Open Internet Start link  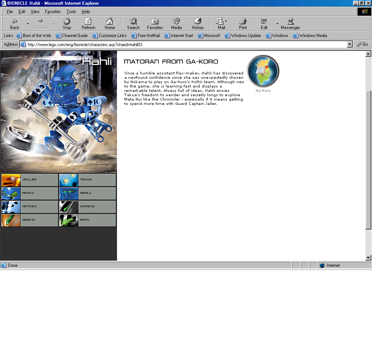(x=179, y=36)
